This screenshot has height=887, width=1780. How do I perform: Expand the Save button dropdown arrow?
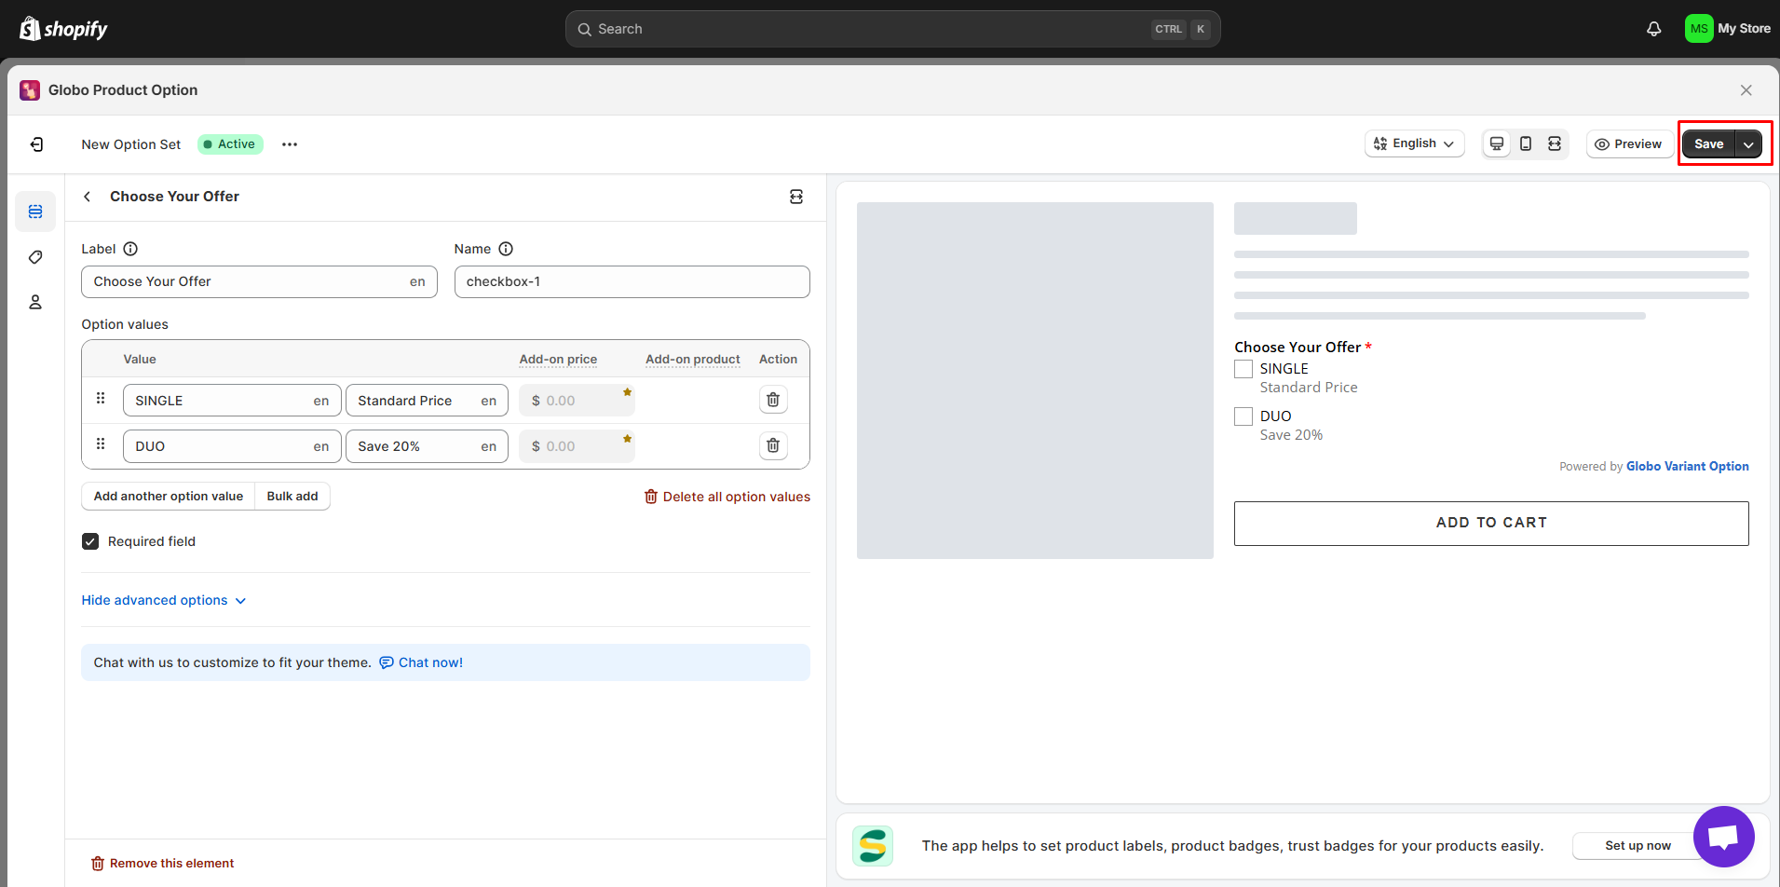(x=1748, y=144)
